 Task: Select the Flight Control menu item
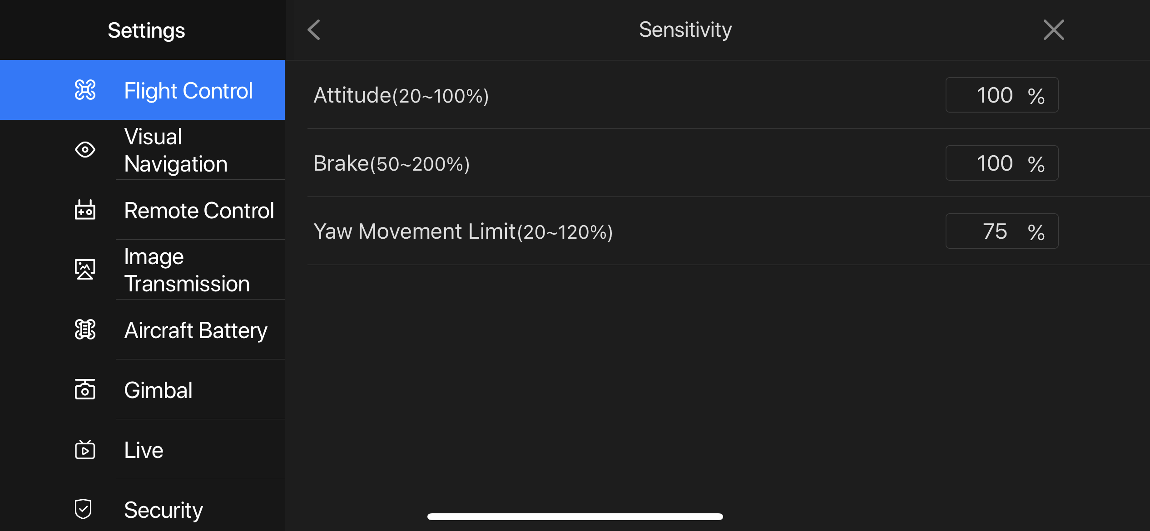pyautogui.click(x=142, y=90)
